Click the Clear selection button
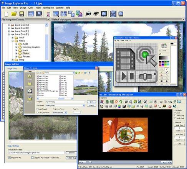The image size is (187, 169). pyautogui.click(x=179, y=144)
